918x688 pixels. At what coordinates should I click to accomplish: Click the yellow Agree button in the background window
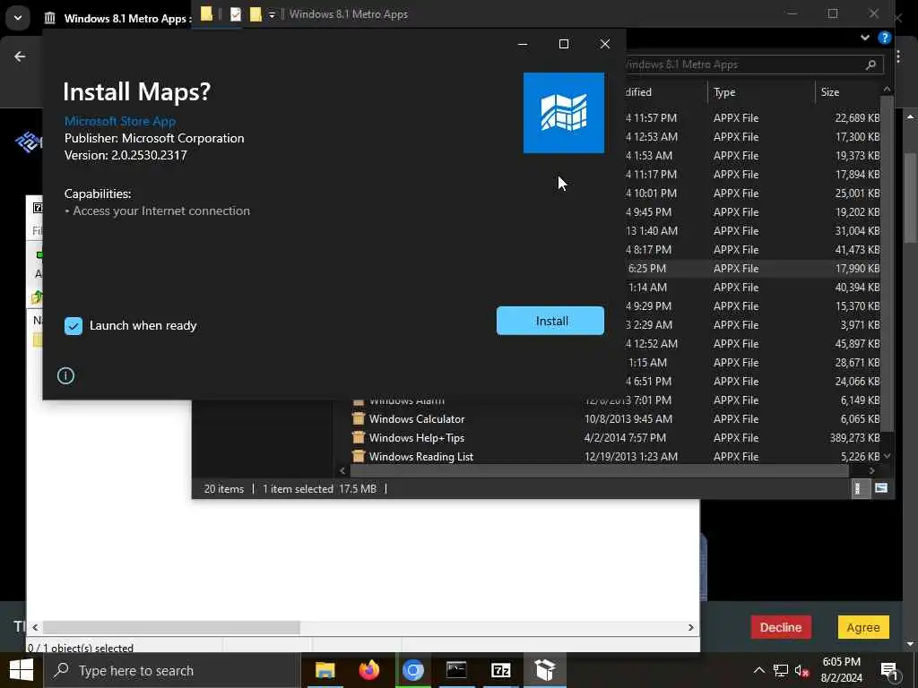863,627
